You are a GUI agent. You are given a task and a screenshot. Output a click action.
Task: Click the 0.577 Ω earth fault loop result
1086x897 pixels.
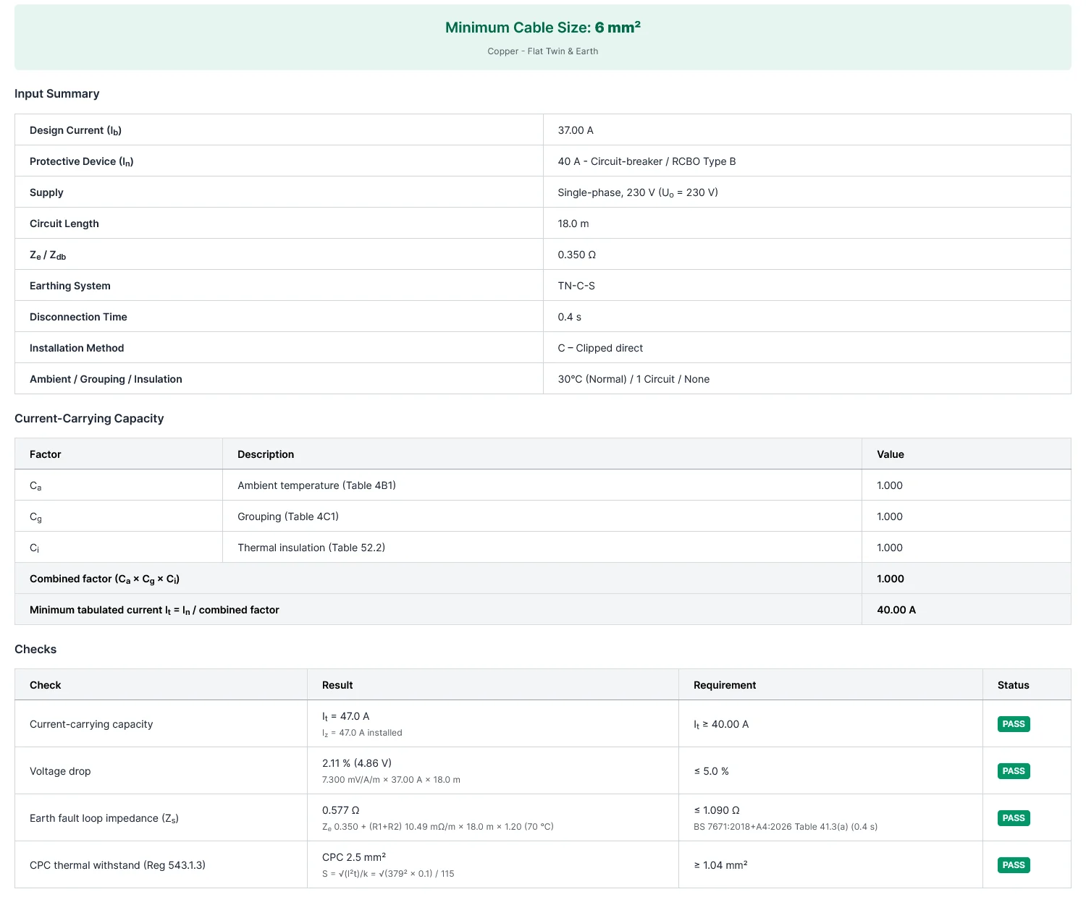click(341, 810)
